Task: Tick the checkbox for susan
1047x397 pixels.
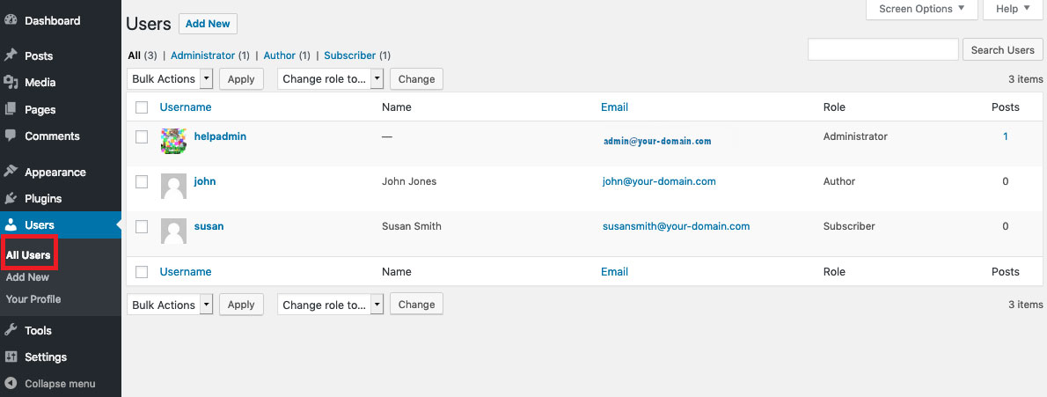Action: pyautogui.click(x=142, y=226)
